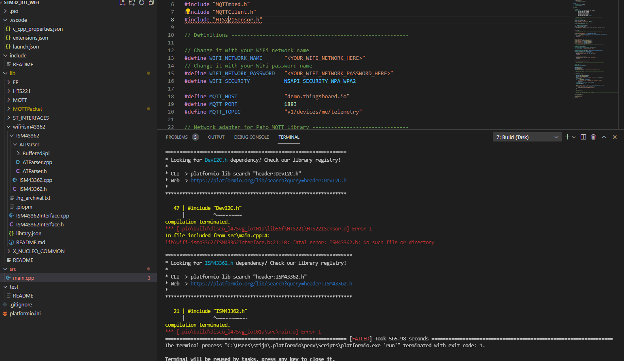Kill terminal using the trash icon
This screenshot has height=361, width=624.
click(593, 137)
